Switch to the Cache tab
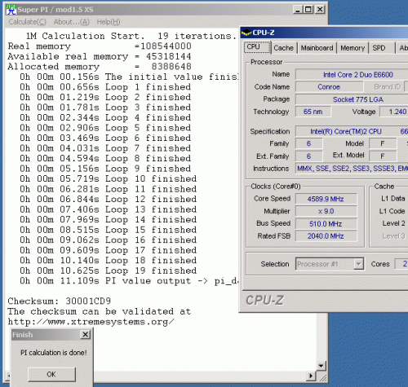The image size is (408, 387). 283,48
